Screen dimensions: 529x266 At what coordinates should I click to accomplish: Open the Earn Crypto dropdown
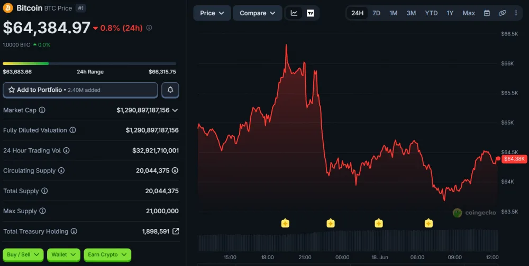107,254
